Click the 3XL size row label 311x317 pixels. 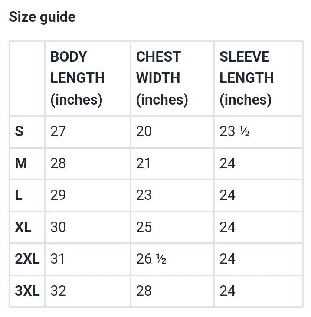(27, 291)
